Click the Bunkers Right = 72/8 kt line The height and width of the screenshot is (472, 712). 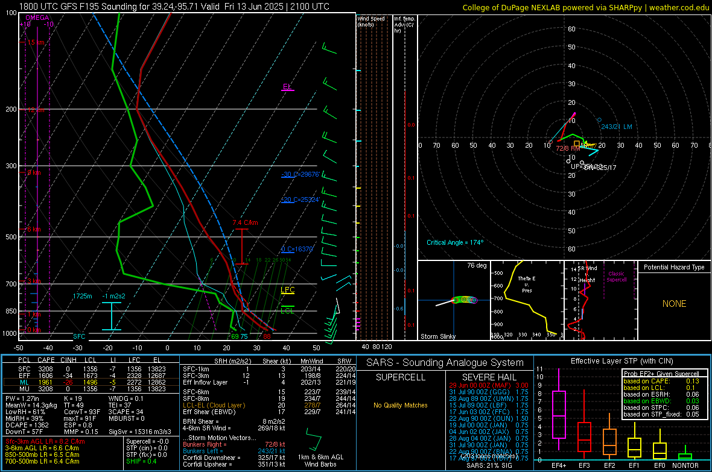[234, 444]
